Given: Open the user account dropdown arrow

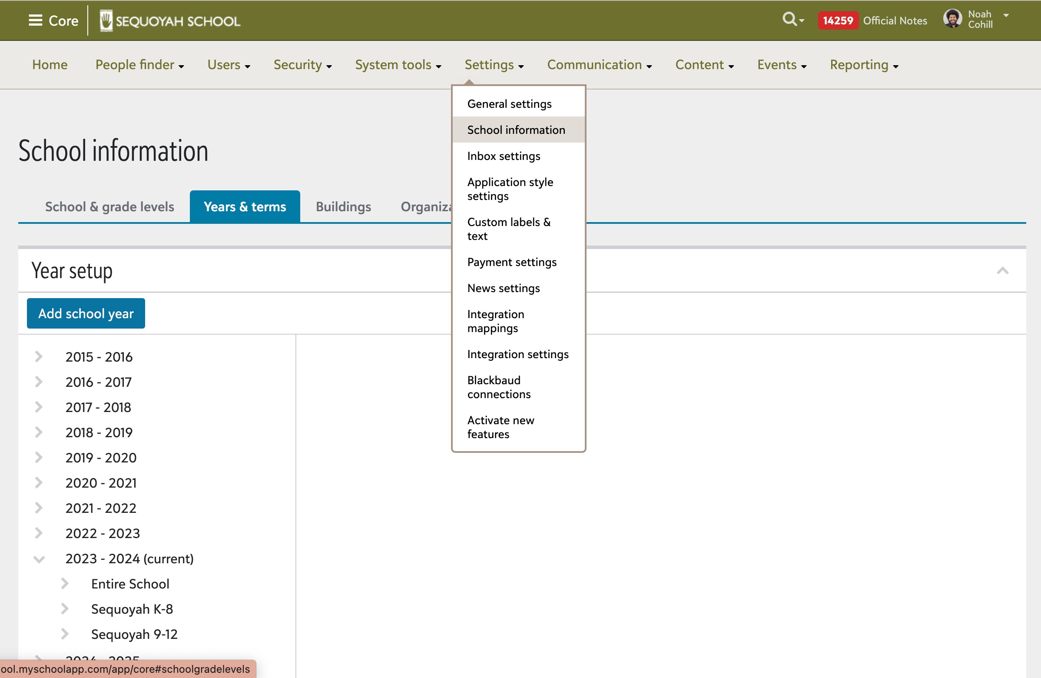Looking at the screenshot, I should tap(1006, 15).
